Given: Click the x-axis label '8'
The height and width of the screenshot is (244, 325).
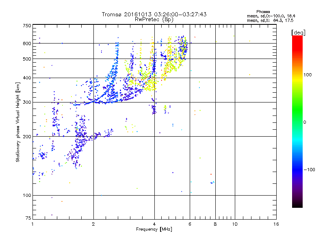Looking at the screenshot, I should 215,224.
